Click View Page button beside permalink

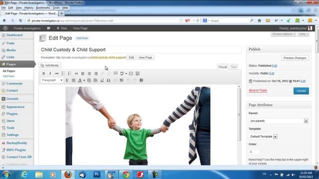(145, 58)
